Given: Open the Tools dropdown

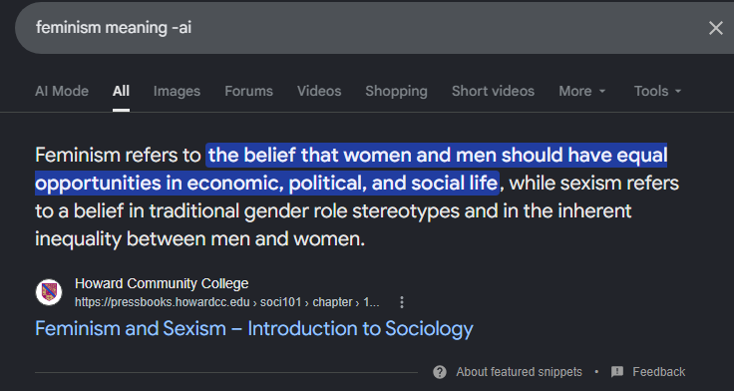Looking at the screenshot, I should (x=657, y=91).
